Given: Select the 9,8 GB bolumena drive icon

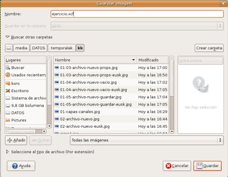Looking at the screenshot, I should (x=8, y=105).
